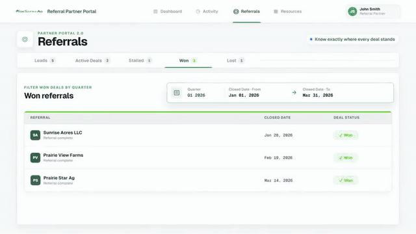Open the Resources navigation item
The width and height of the screenshot is (416, 234).
tap(287, 12)
